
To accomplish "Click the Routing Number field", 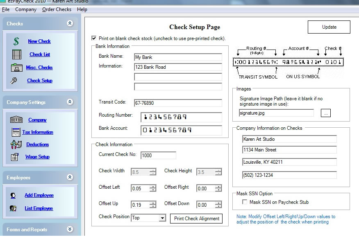I will [181, 117].
